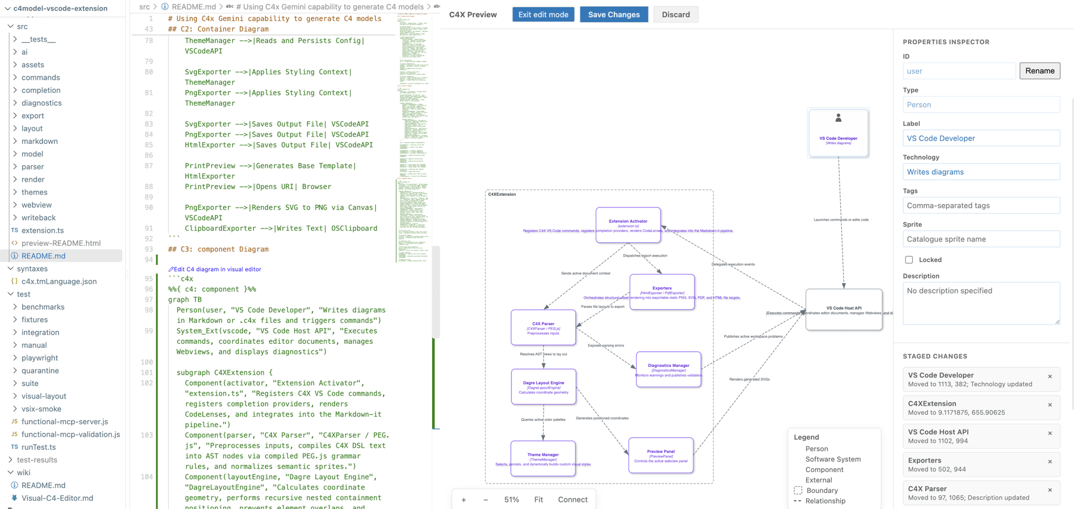Viewport: 1074px width, 509px height.
Task: Click sticky header C2: Container Diagram
Action: pyautogui.click(x=218, y=29)
